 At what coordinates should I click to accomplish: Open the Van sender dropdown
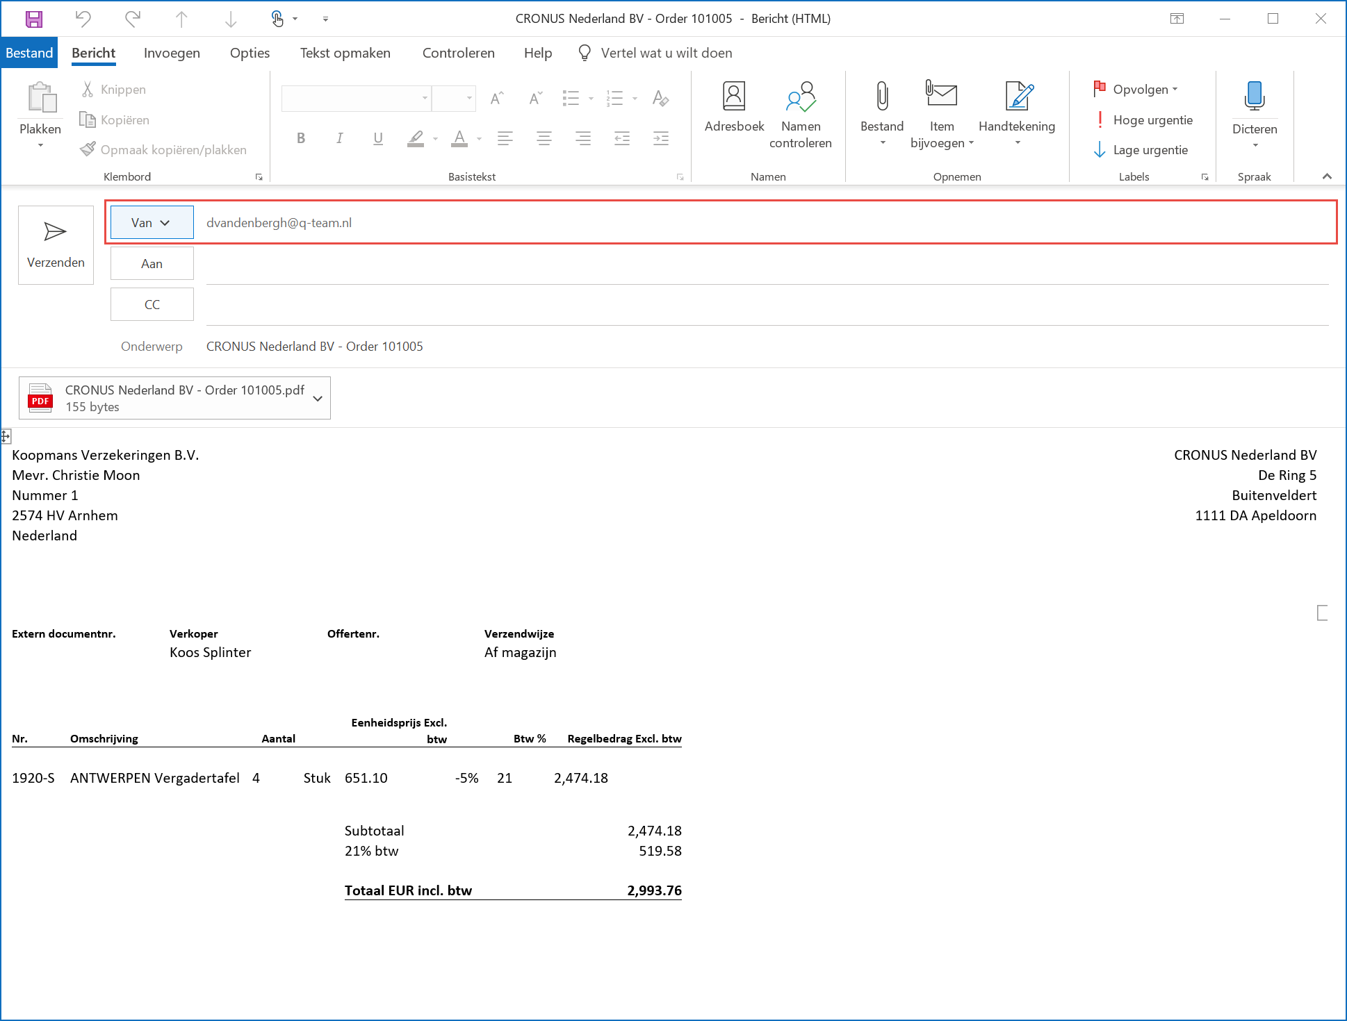pyautogui.click(x=152, y=222)
